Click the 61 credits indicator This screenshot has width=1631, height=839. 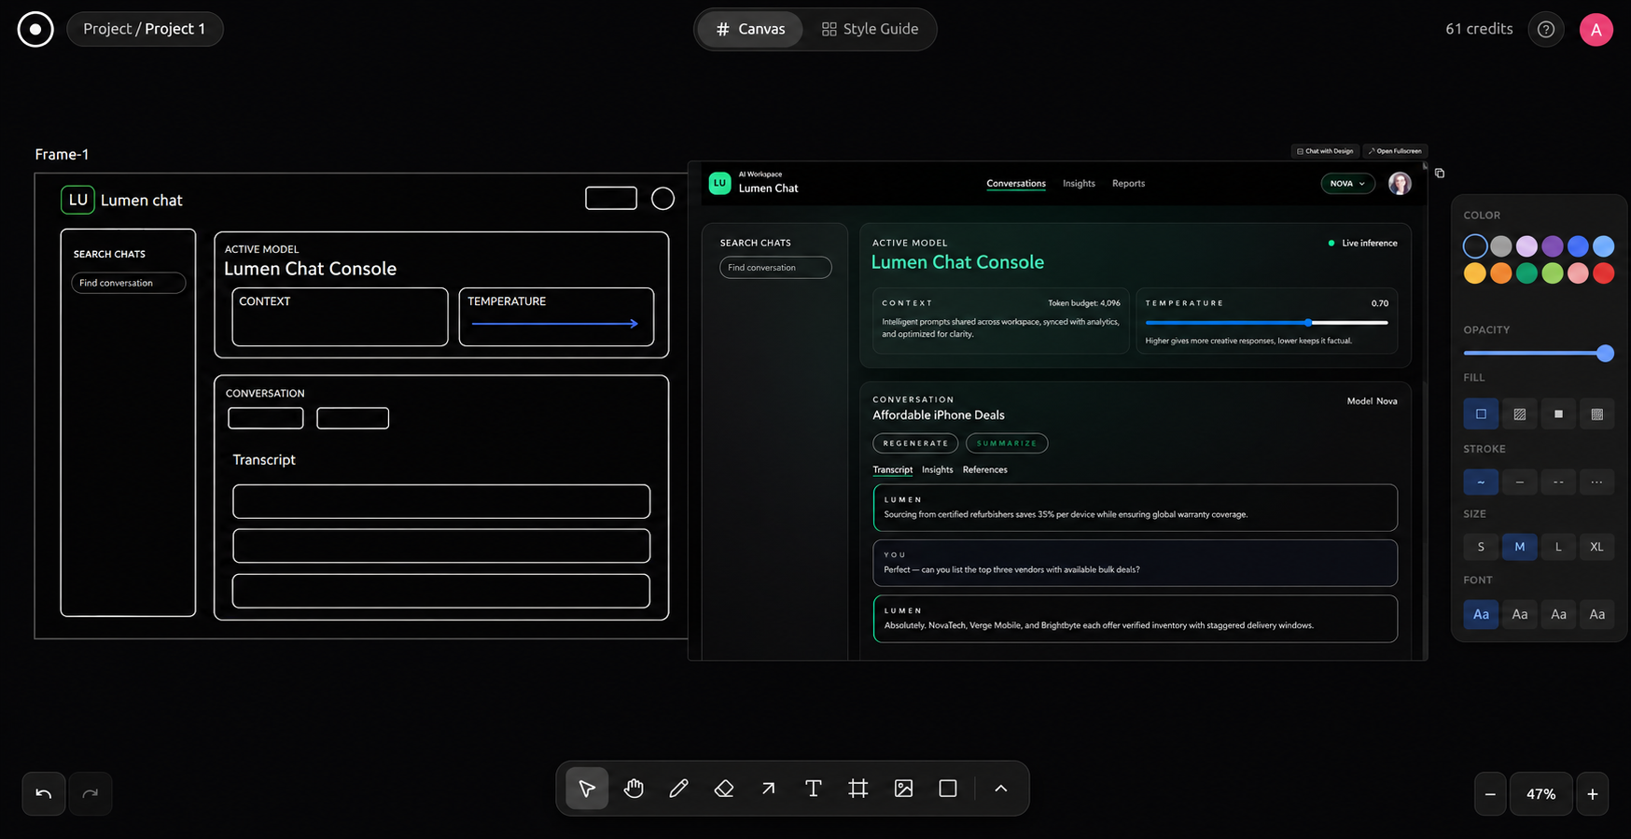click(x=1479, y=29)
